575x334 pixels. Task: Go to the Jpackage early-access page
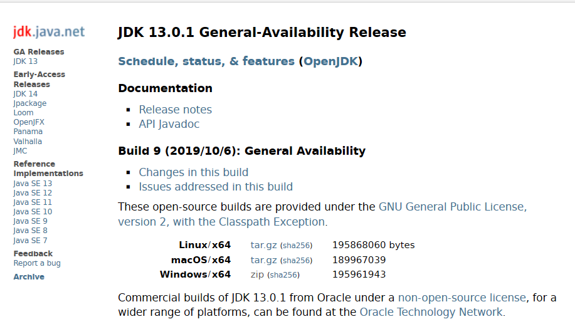point(30,103)
